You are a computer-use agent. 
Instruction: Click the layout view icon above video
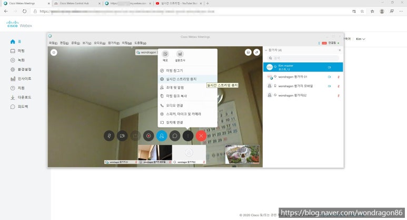point(248,53)
